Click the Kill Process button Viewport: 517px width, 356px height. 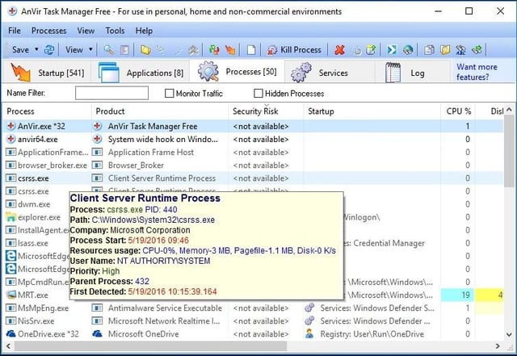294,50
